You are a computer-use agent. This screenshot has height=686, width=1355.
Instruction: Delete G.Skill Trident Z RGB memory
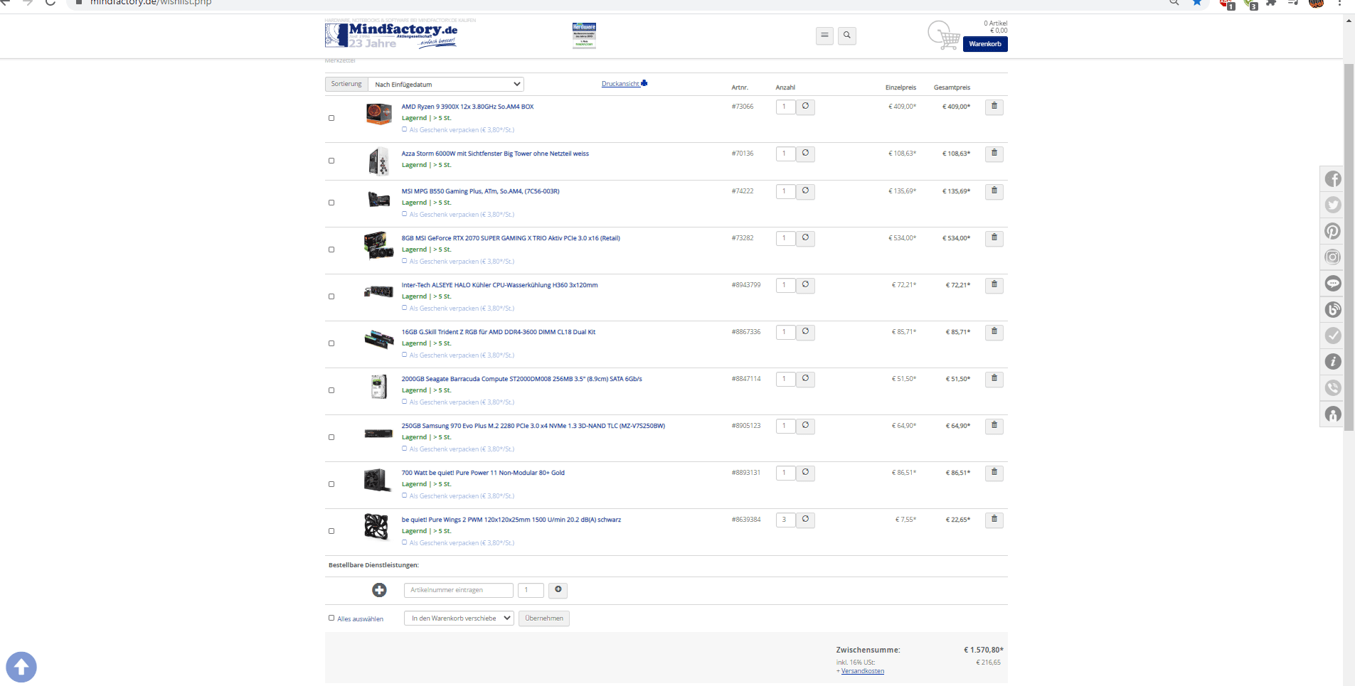pyautogui.click(x=994, y=332)
